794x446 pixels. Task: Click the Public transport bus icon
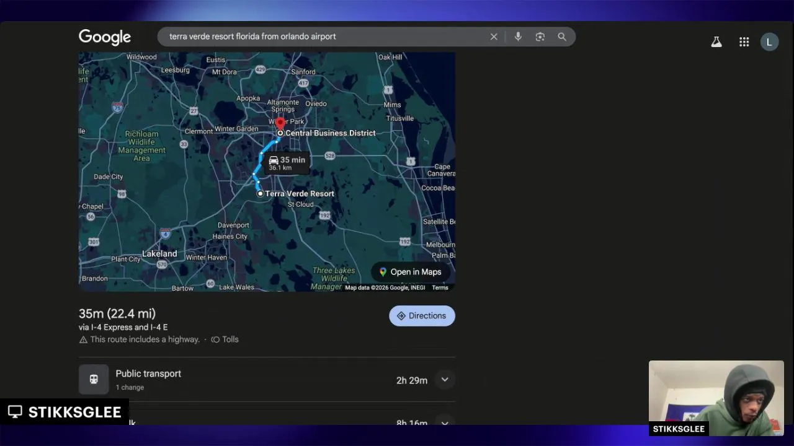pos(94,380)
